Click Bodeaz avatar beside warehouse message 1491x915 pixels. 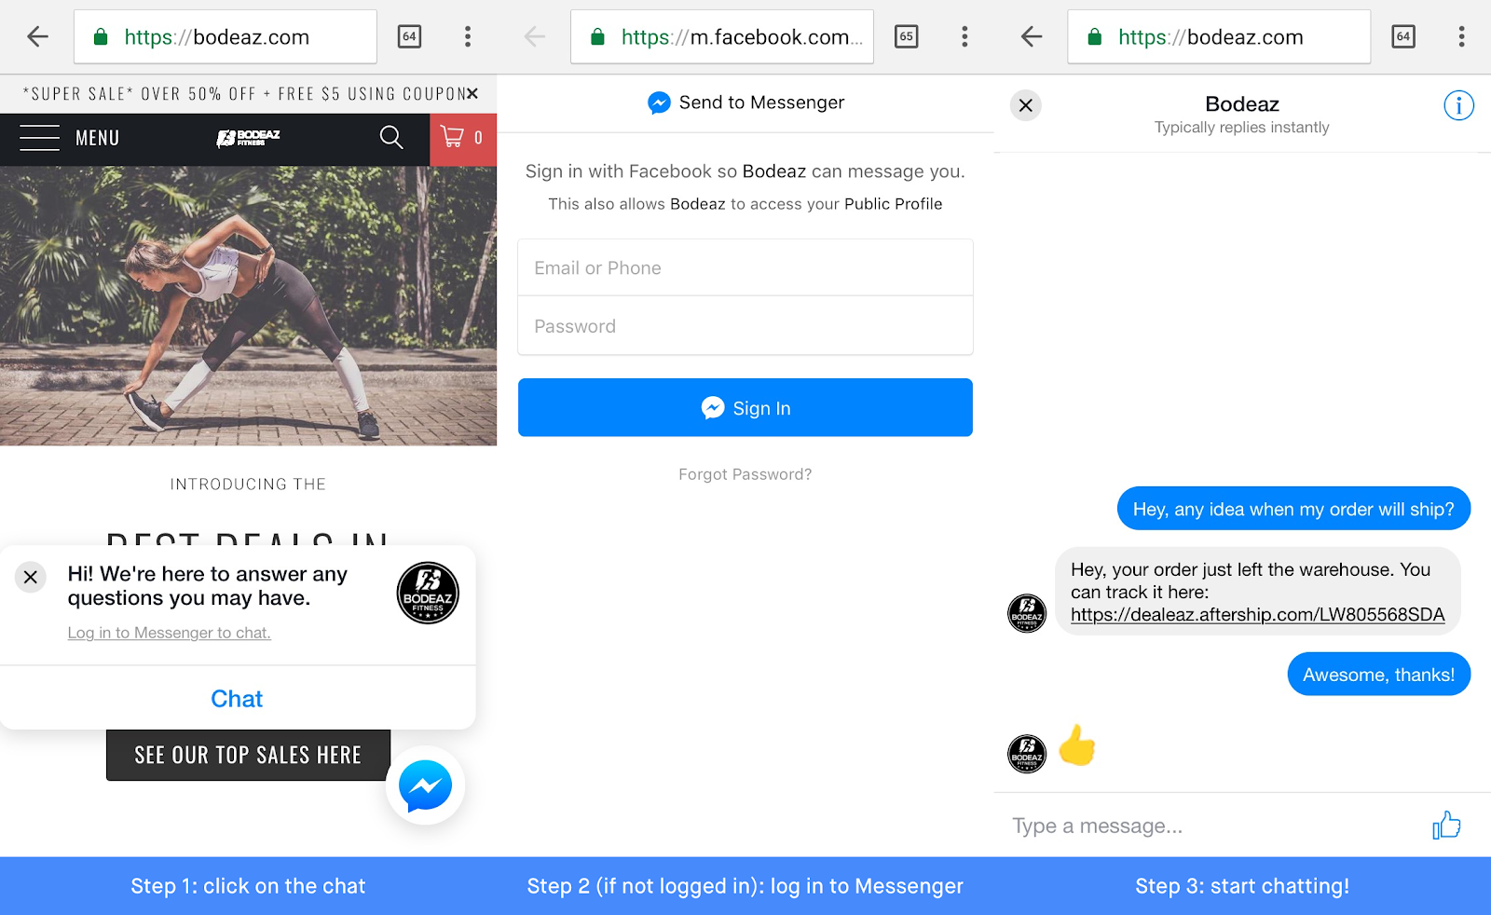[x=1027, y=613]
